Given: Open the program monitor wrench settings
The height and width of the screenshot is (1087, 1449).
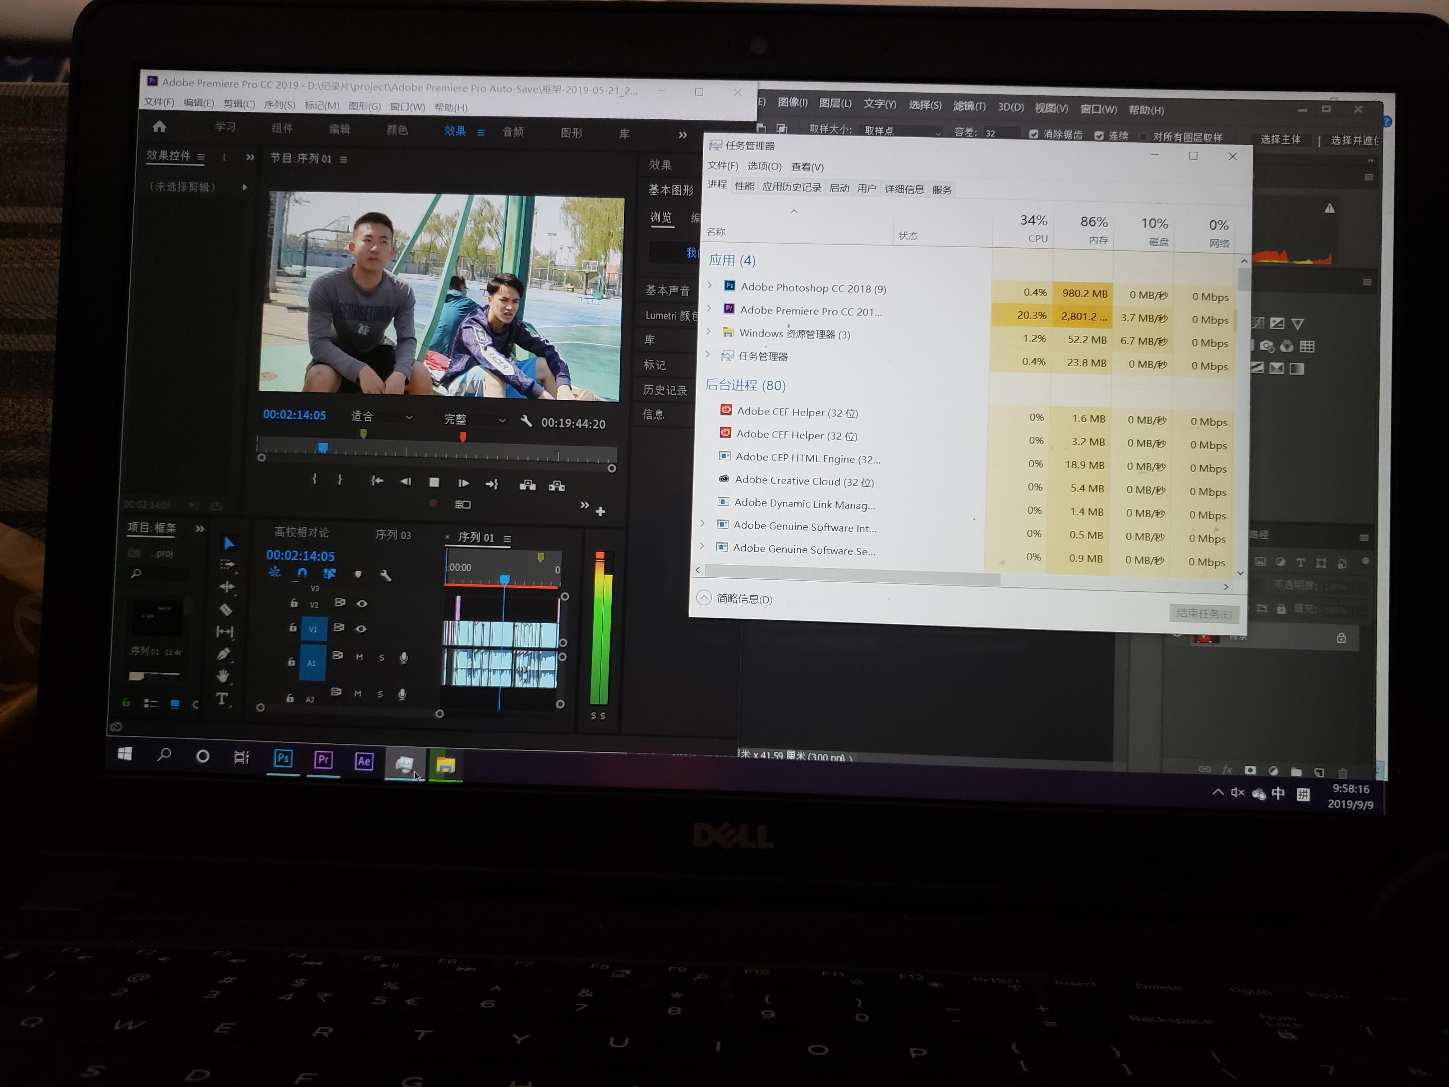Looking at the screenshot, I should pyautogui.click(x=526, y=421).
